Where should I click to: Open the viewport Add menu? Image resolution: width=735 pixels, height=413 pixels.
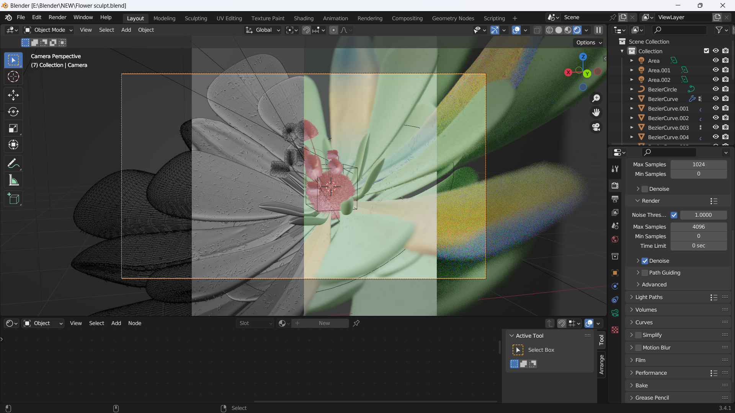[126, 30]
